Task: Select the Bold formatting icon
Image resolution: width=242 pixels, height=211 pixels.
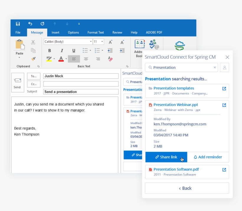Action: click(50, 50)
